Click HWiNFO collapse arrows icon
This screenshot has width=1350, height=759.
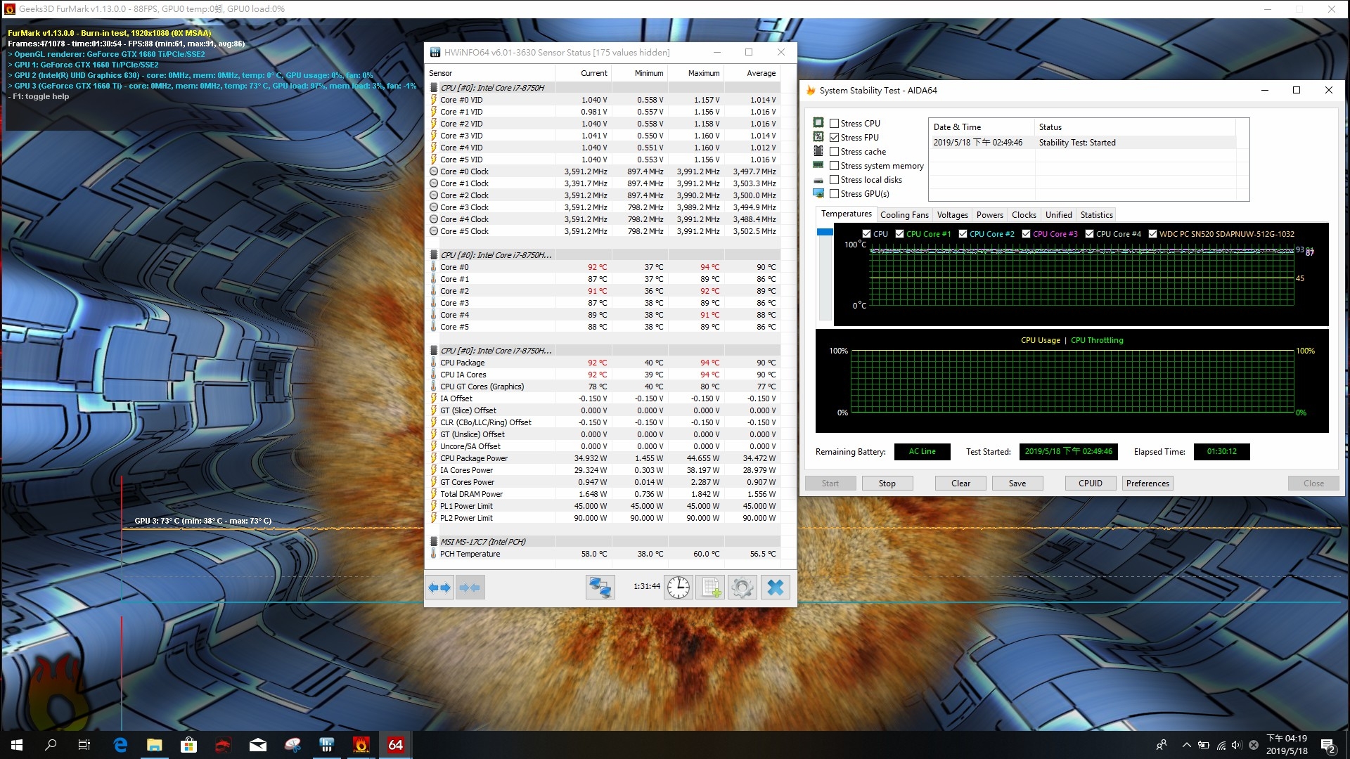pyautogui.click(x=470, y=588)
